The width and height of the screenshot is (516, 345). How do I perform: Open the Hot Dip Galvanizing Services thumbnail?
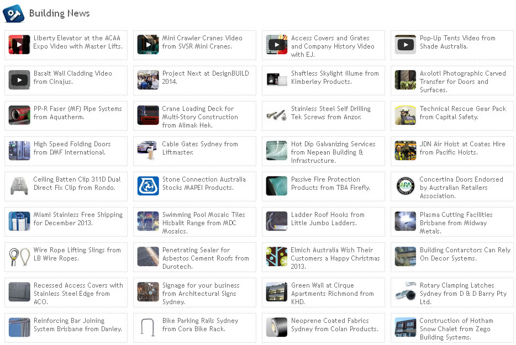(277, 150)
